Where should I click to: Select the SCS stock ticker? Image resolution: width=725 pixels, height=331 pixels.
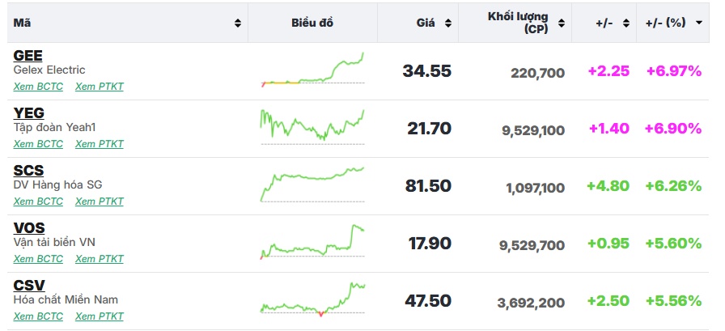(x=28, y=171)
